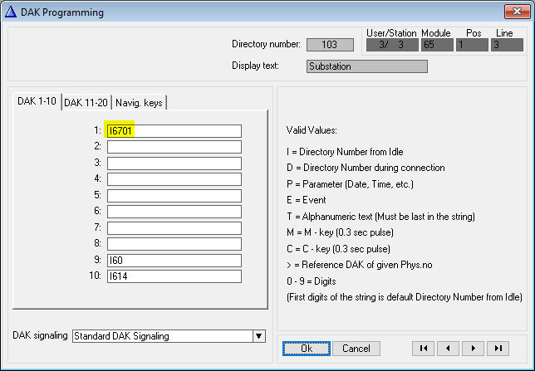The height and width of the screenshot is (371, 535).
Task: Click the DAK 3 input field
Action: pyautogui.click(x=174, y=164)
